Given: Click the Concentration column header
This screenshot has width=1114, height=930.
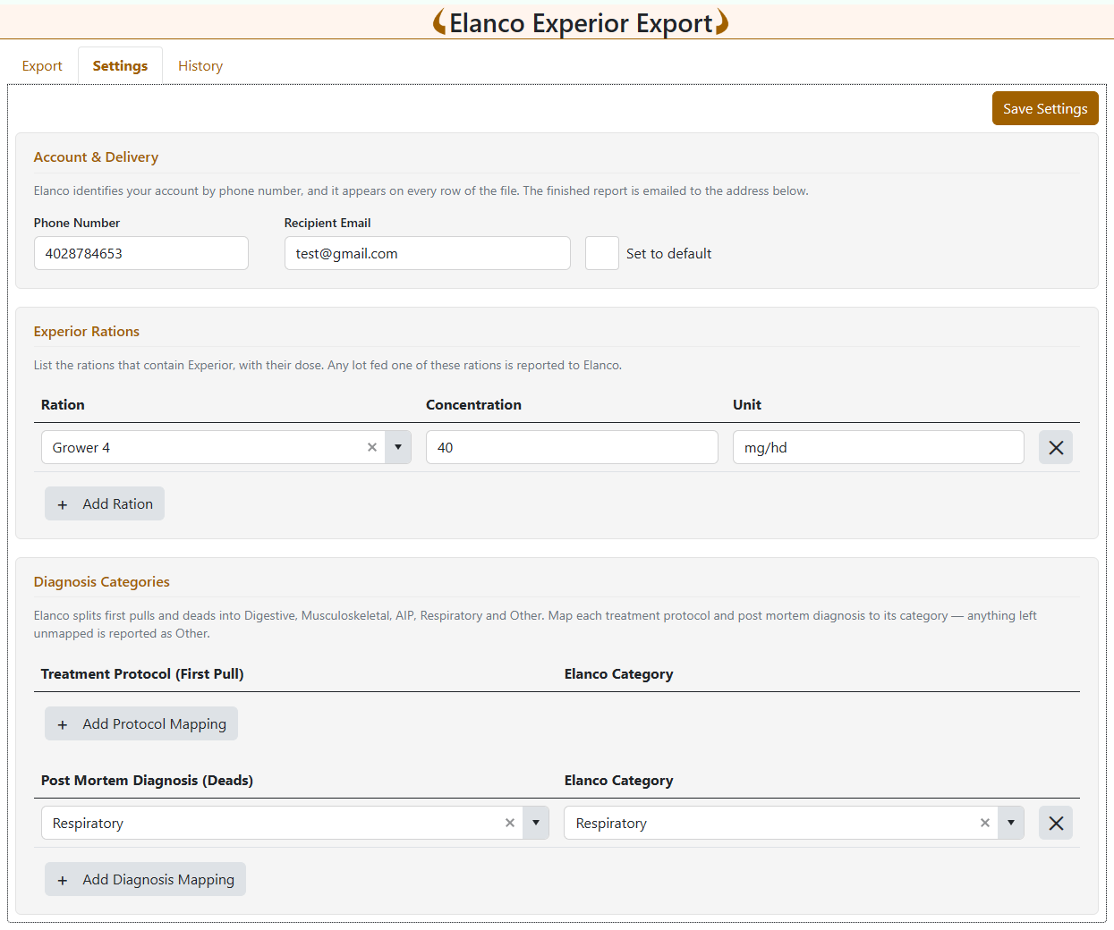Looking at the screenshot, I should click(473, 405).
